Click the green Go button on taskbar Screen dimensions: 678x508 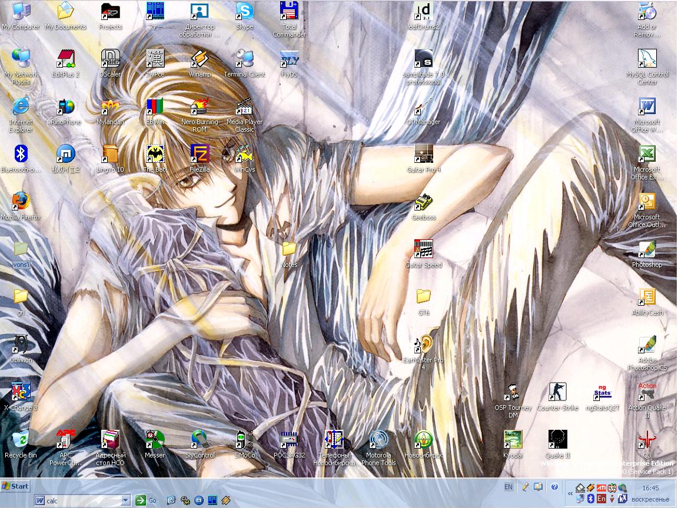(x=146, y=501)
